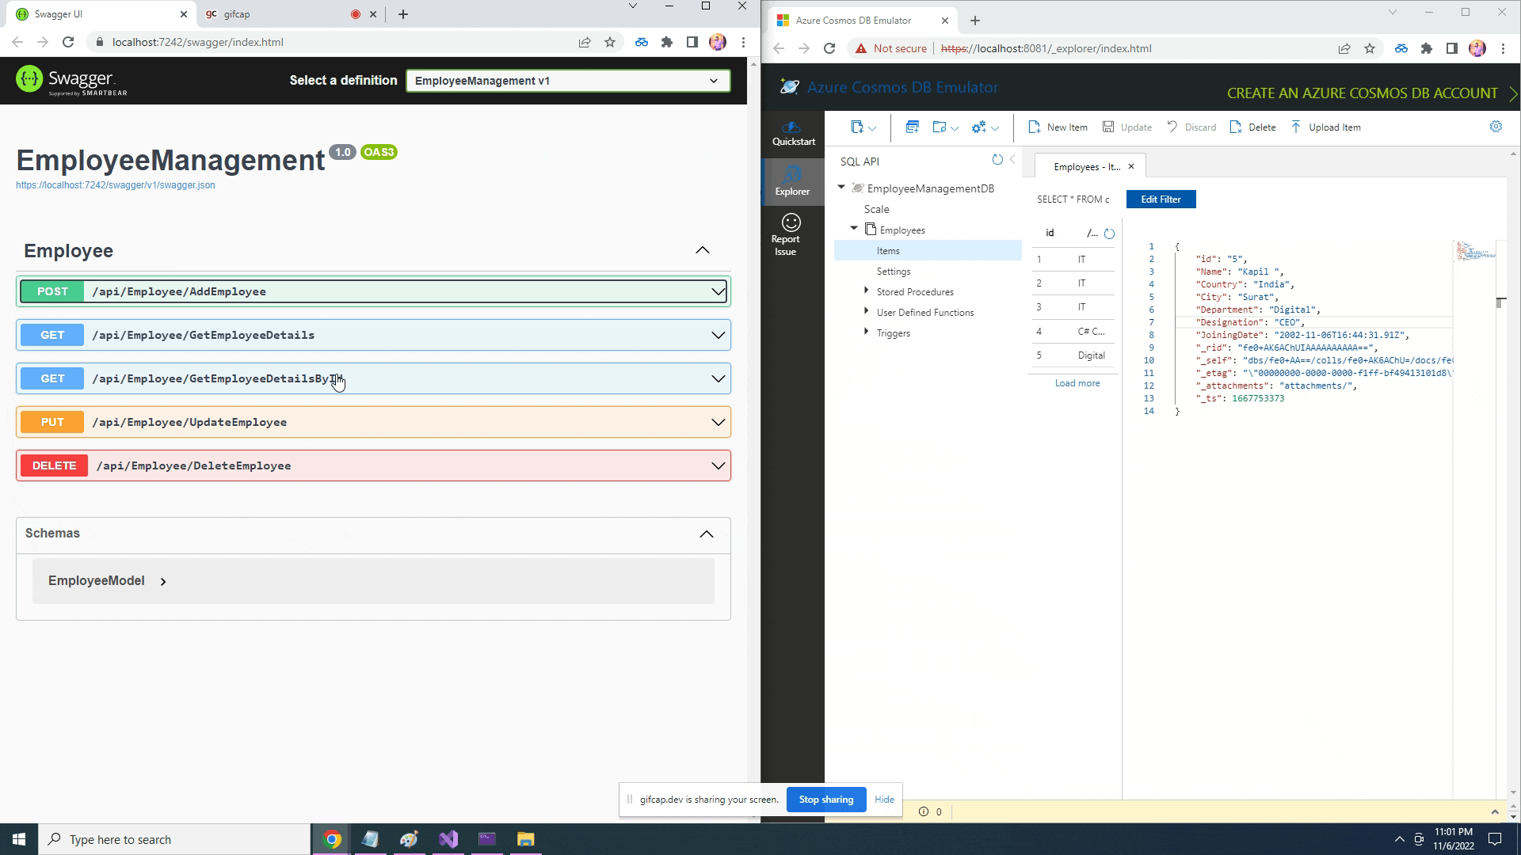Expand the Stored Procedures tree node
Image resolution: width=1521 pixels, height=855 pixels.
tap(866, 291)
